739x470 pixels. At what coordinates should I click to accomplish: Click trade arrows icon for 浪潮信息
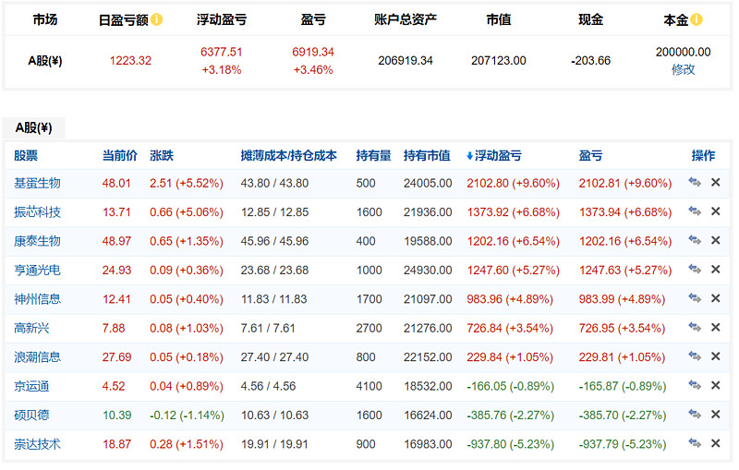(695, 356)
